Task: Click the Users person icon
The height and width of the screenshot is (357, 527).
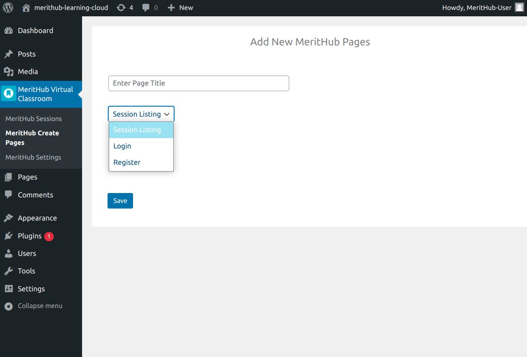Action: (8, 254)
